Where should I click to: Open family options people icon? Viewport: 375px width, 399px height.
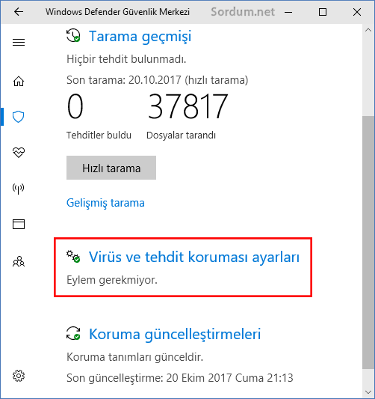(19, 261)
